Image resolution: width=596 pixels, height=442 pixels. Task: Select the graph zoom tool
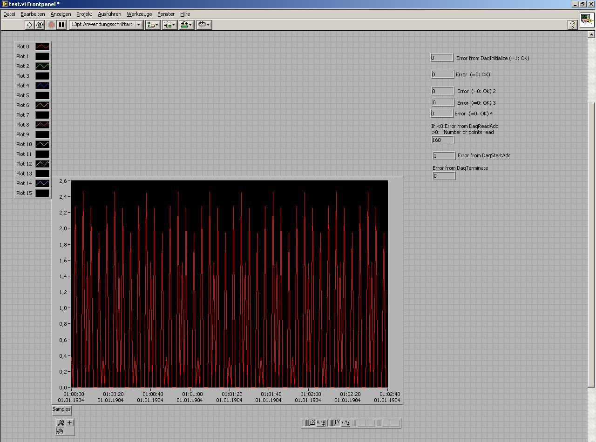(x=61, y=422)
